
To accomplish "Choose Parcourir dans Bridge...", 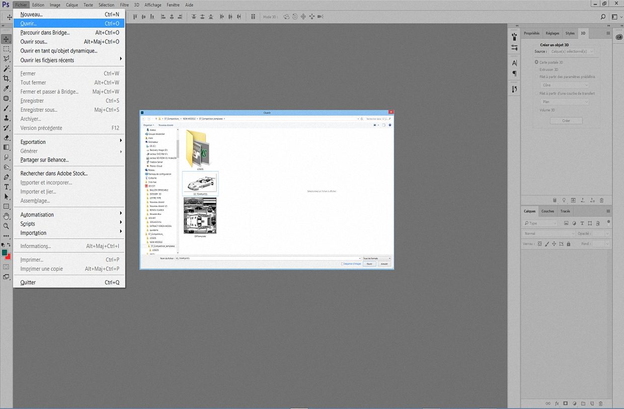I will (69, 33).
